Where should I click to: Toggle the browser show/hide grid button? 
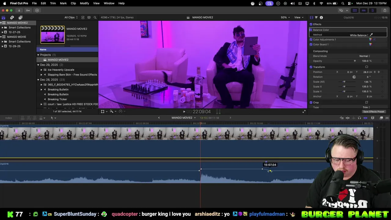point(355,10)
